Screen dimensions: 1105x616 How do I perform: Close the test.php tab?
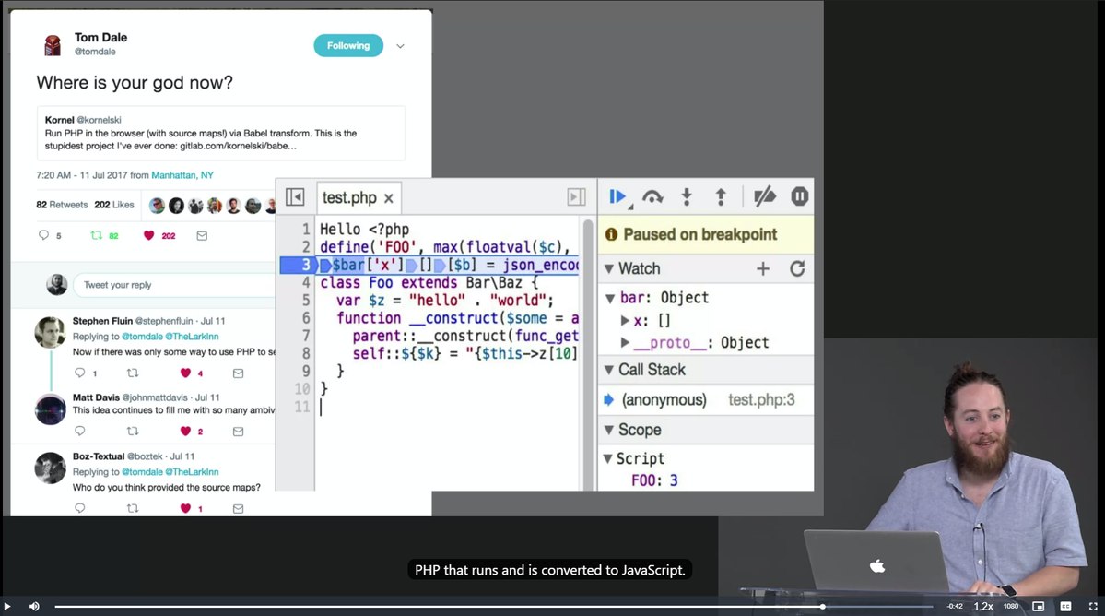[x=388, y=199]
